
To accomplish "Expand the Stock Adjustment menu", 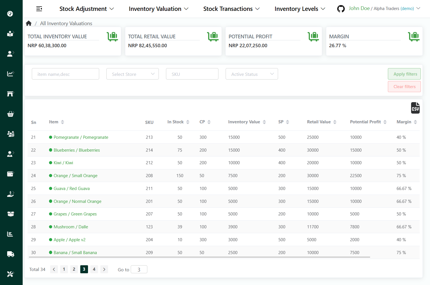I will (x=87, y=9).
